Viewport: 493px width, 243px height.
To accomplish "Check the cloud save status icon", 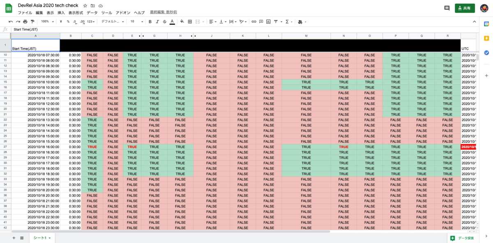I will tap(100, 6).
